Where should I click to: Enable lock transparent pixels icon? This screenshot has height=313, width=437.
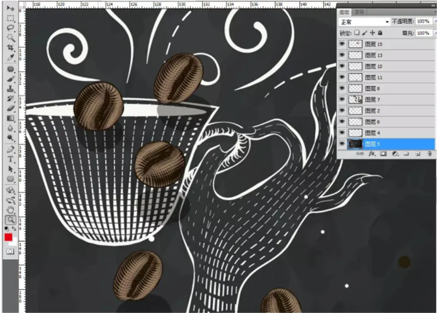point(357,33)
